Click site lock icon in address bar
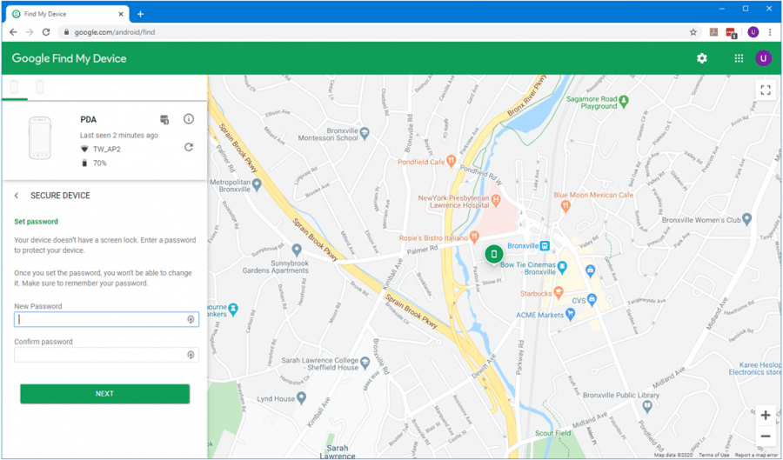783x460 pixels. (66, 32)
